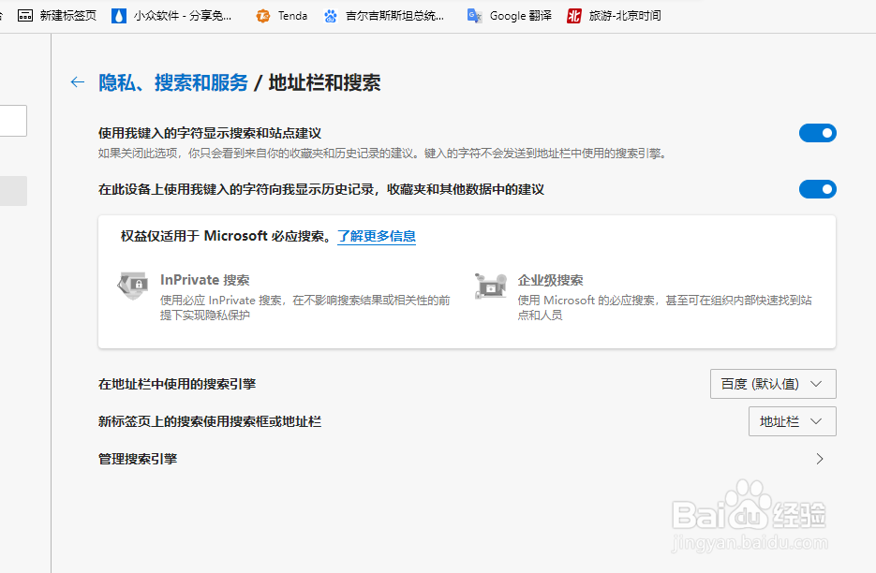
Task: Open the 旅游-北京时间 bookmark icon
Action: pyautogui.click(x=573, y=16)
